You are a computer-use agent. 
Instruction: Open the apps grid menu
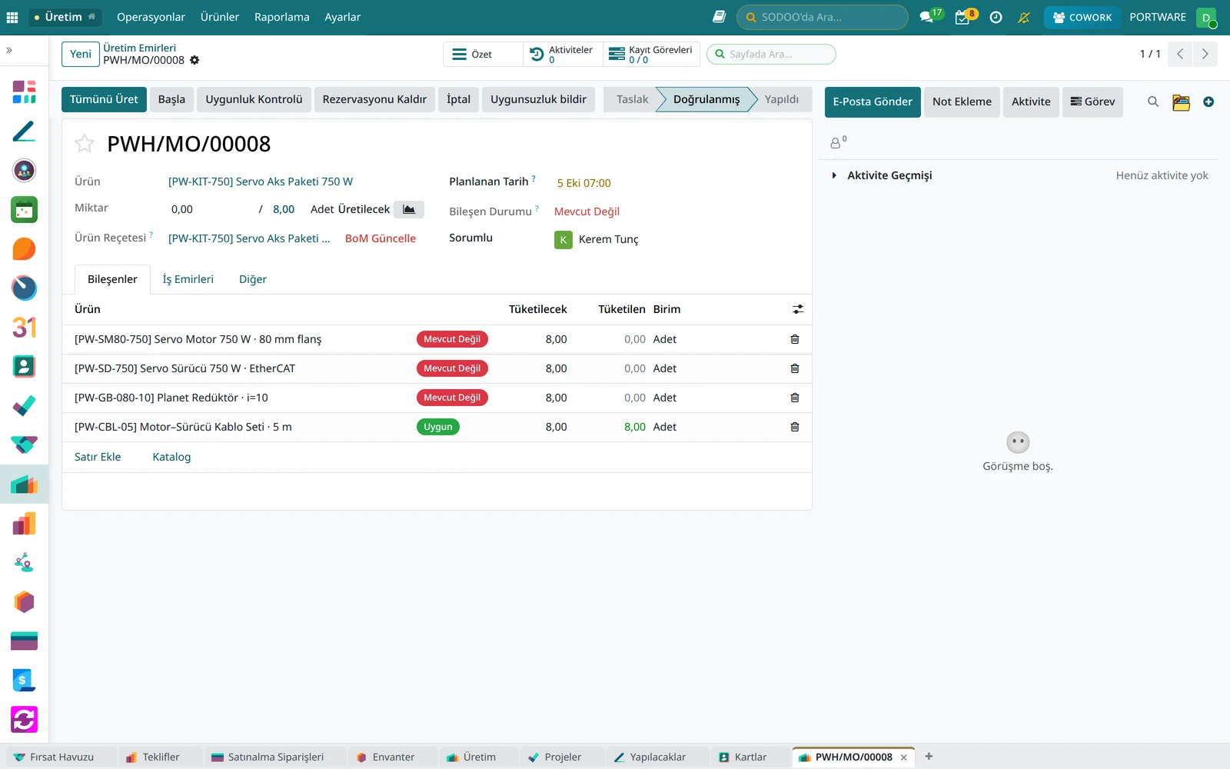pos(12,17)
